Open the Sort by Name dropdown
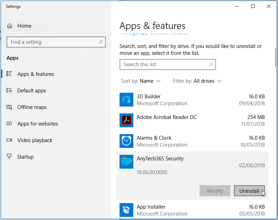This screenshot has height=220, width=278. (141, 81)
